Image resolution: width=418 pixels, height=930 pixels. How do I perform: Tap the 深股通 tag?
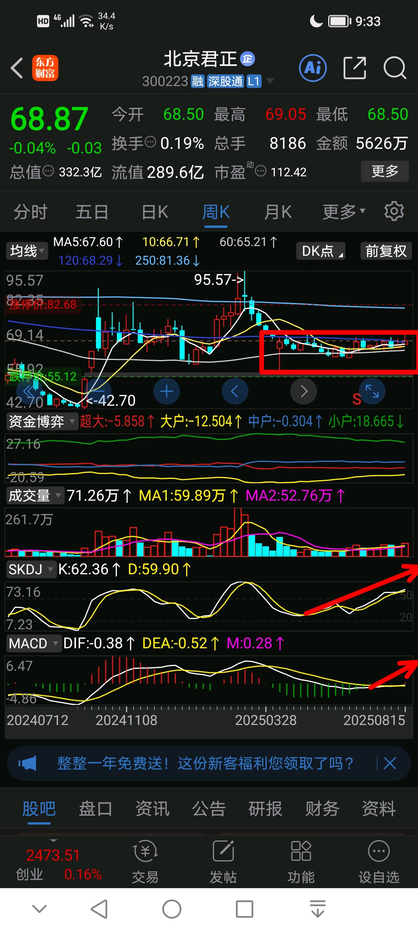pos(225,81)
